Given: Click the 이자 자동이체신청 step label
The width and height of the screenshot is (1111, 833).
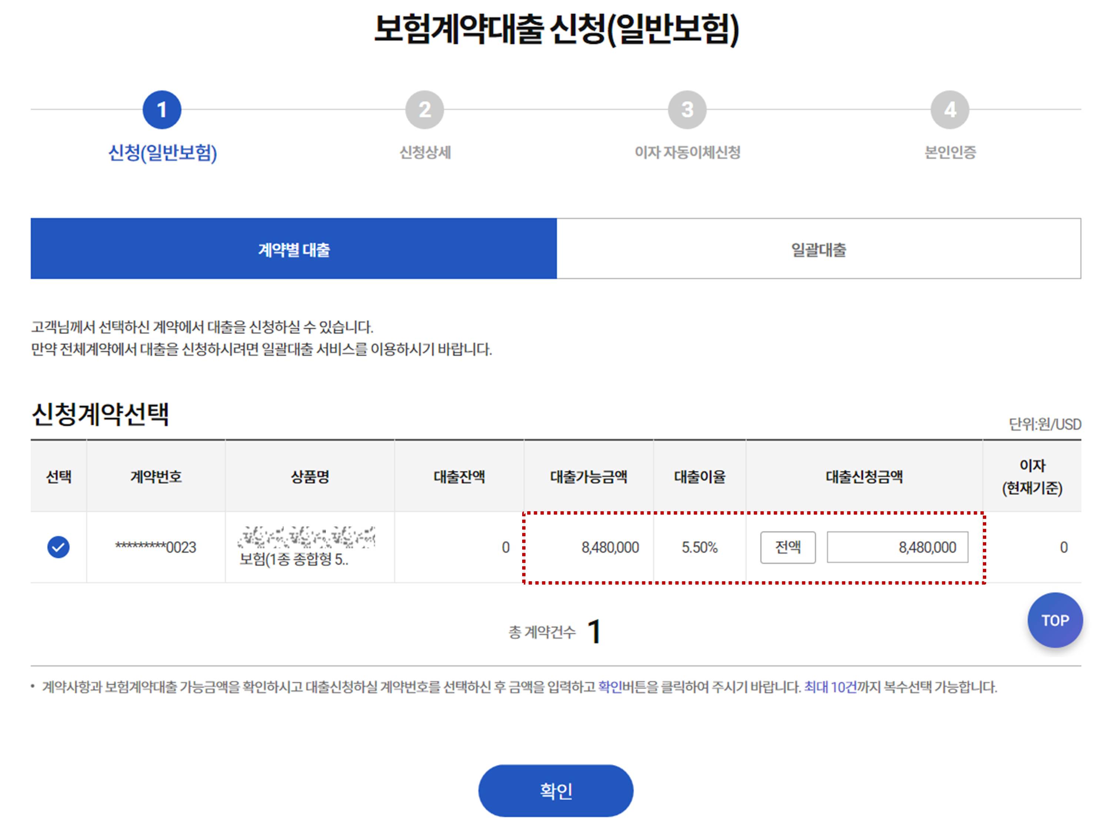Looking at the screenshot, I should pyautogui.click(x=687, y=153).
